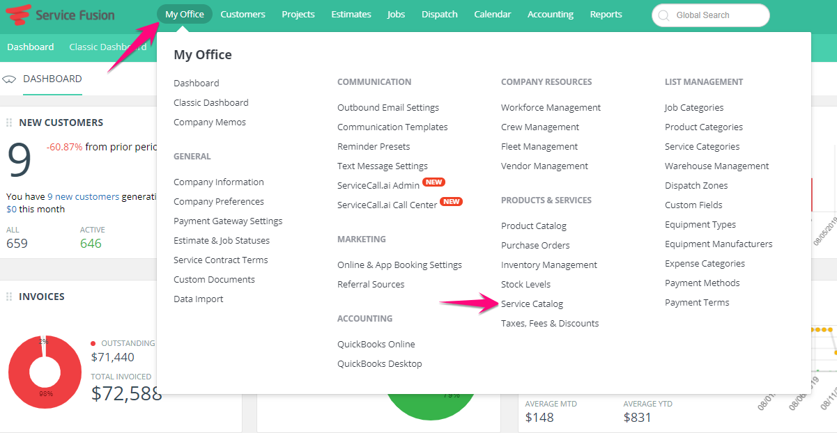Open QuickBooks Desktop settings
Viewport: 837px width, 433px height.
point(380,364)
